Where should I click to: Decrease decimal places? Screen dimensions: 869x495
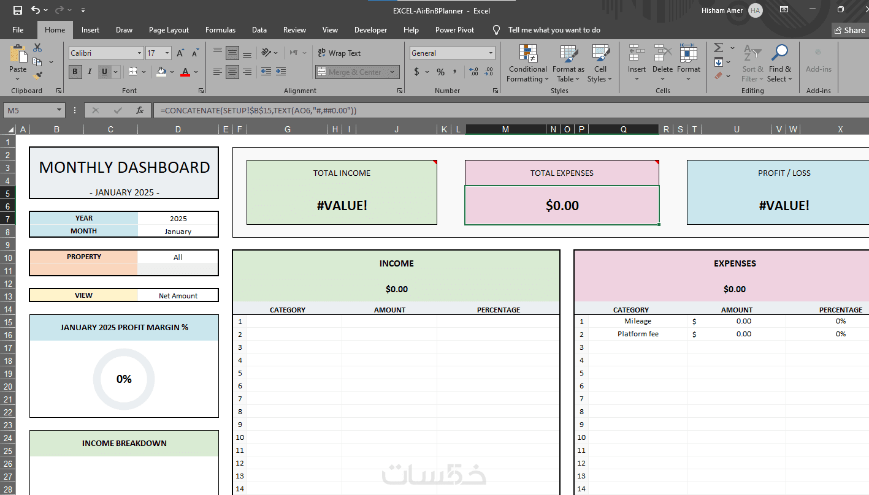[x=489, y=72]
